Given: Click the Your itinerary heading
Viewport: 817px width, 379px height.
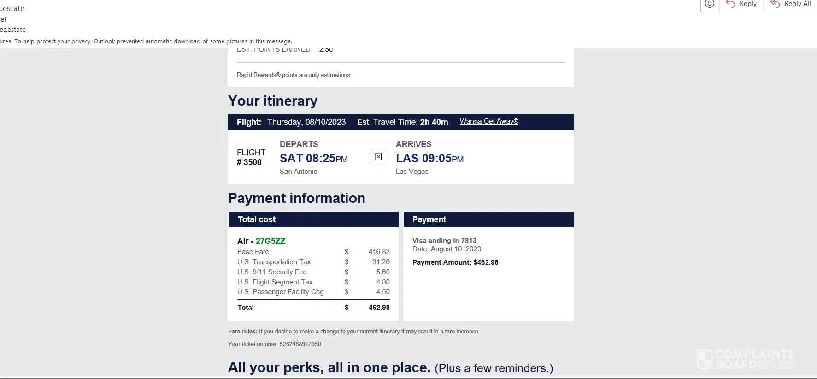Looking at the screenshot, I should 273,101.
